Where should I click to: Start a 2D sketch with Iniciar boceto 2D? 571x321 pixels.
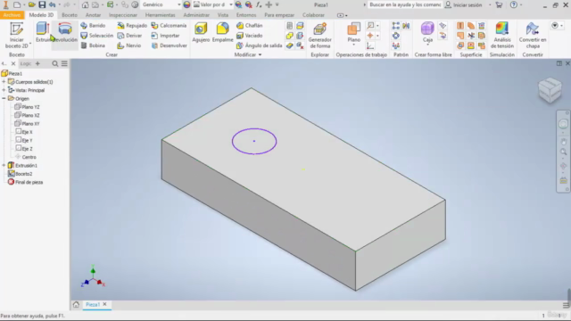(x=16, y=36)
